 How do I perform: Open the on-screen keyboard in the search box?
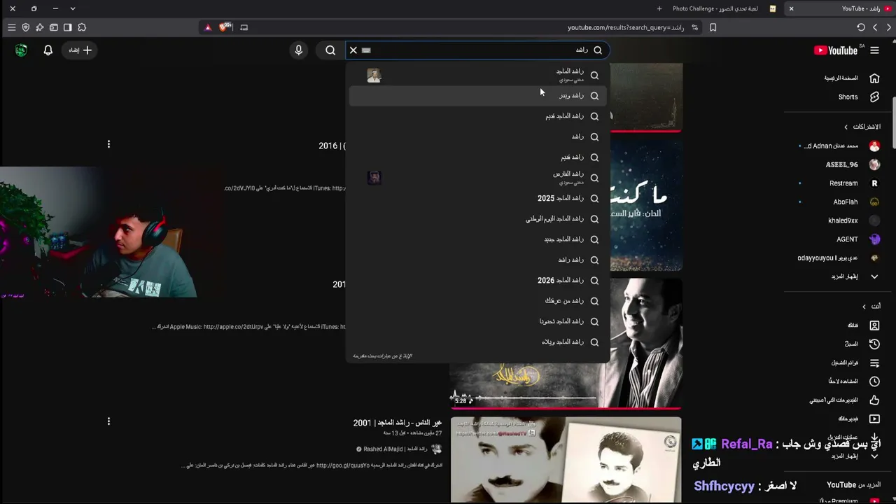(x=366, y=50)
